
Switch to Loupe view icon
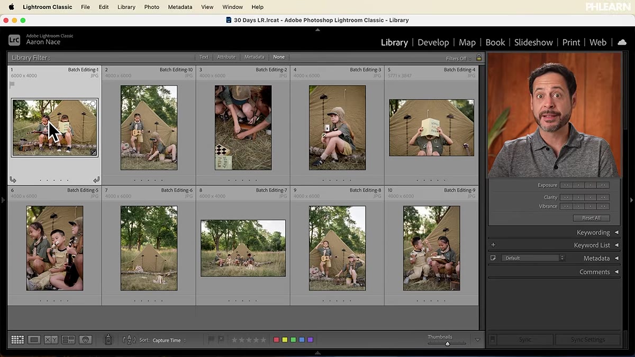[x=34, y=340]
